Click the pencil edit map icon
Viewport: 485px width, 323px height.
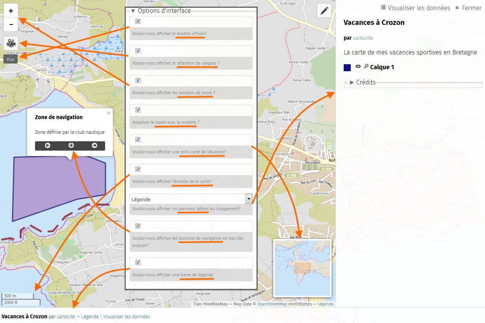coord(324,11)
